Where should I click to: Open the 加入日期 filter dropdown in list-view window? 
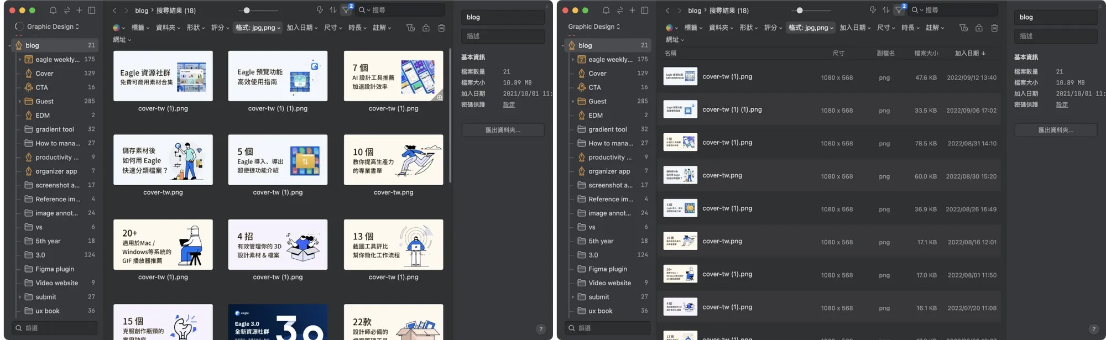coord(855,28)
